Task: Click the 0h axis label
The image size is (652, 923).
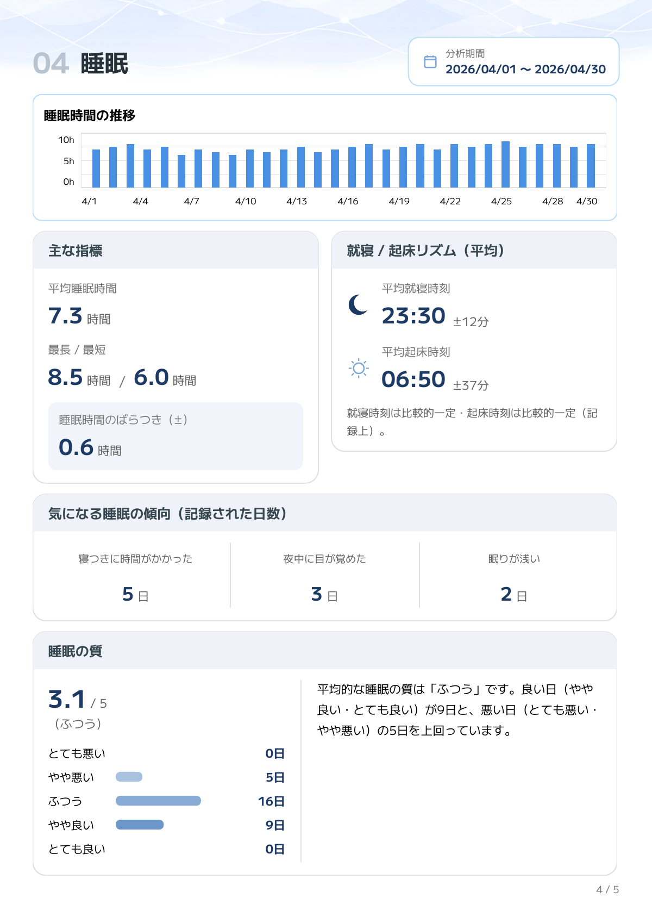Action: [x=68, y=182]
